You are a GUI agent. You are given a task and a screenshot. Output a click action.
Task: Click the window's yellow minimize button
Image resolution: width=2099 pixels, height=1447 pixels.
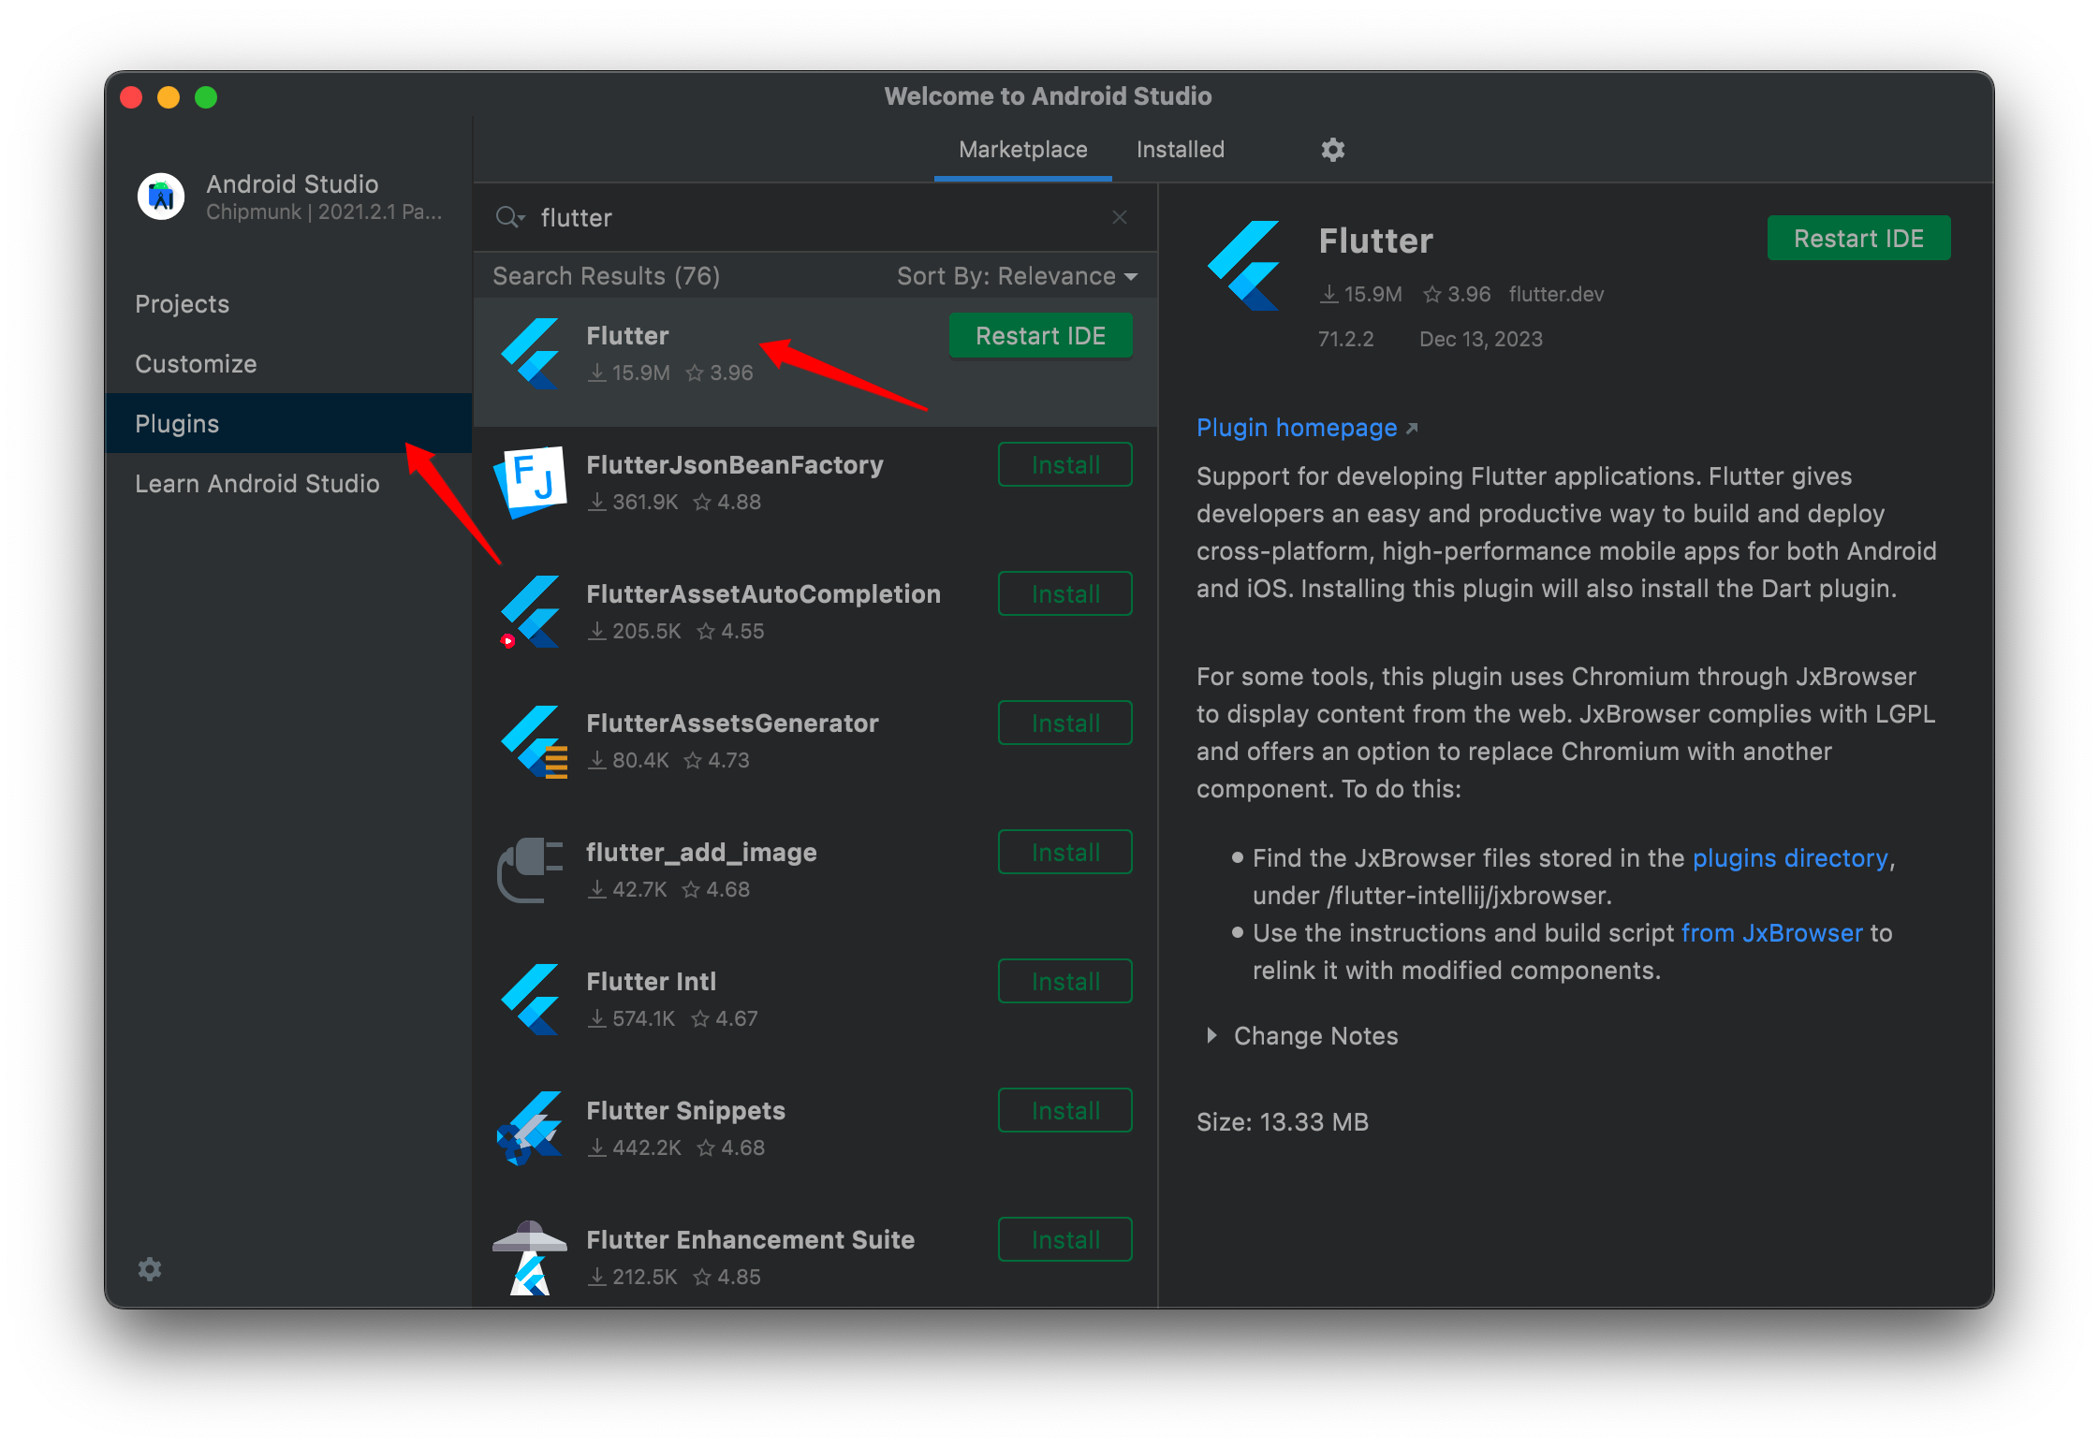(x=169, y=97)
